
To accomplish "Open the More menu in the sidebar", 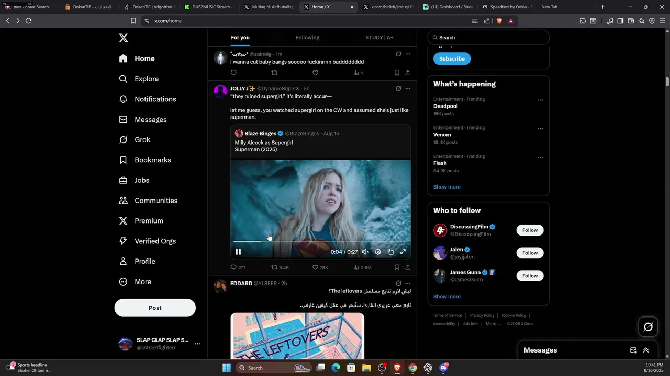I will (135, 282).
